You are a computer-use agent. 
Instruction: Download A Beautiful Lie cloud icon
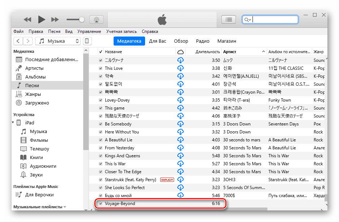click(x=181, y=140)
